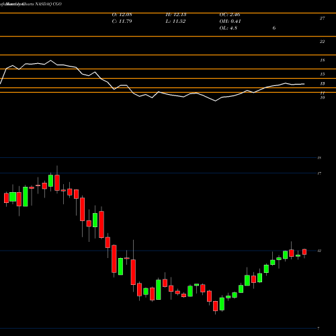Click the NASDAQ CGO chart title
This screenshot has height=336, width=336.
[48, 4]
